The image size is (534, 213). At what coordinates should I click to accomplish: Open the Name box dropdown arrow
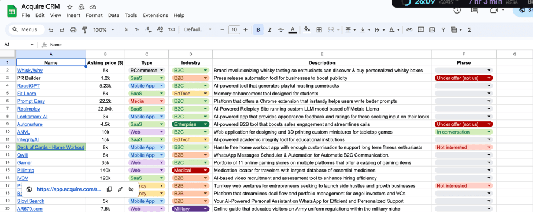pos(32,45)
